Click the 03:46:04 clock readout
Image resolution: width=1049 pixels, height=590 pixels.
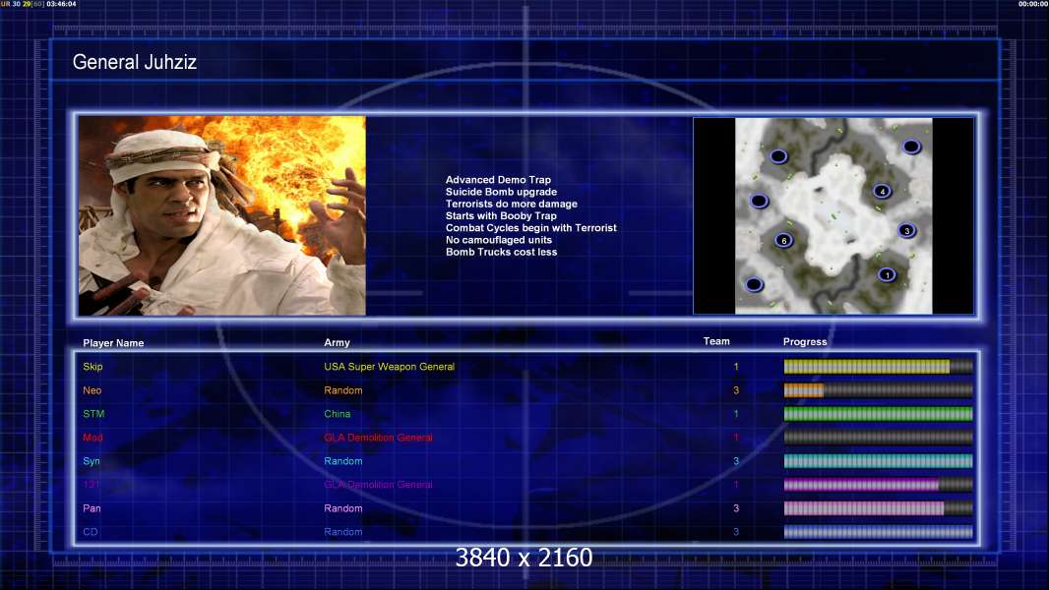pos(61,4)
